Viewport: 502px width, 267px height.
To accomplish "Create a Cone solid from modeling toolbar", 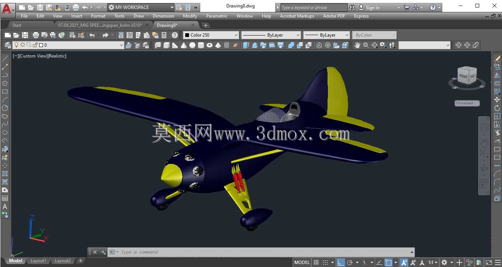I will click(x=184, y=45).
